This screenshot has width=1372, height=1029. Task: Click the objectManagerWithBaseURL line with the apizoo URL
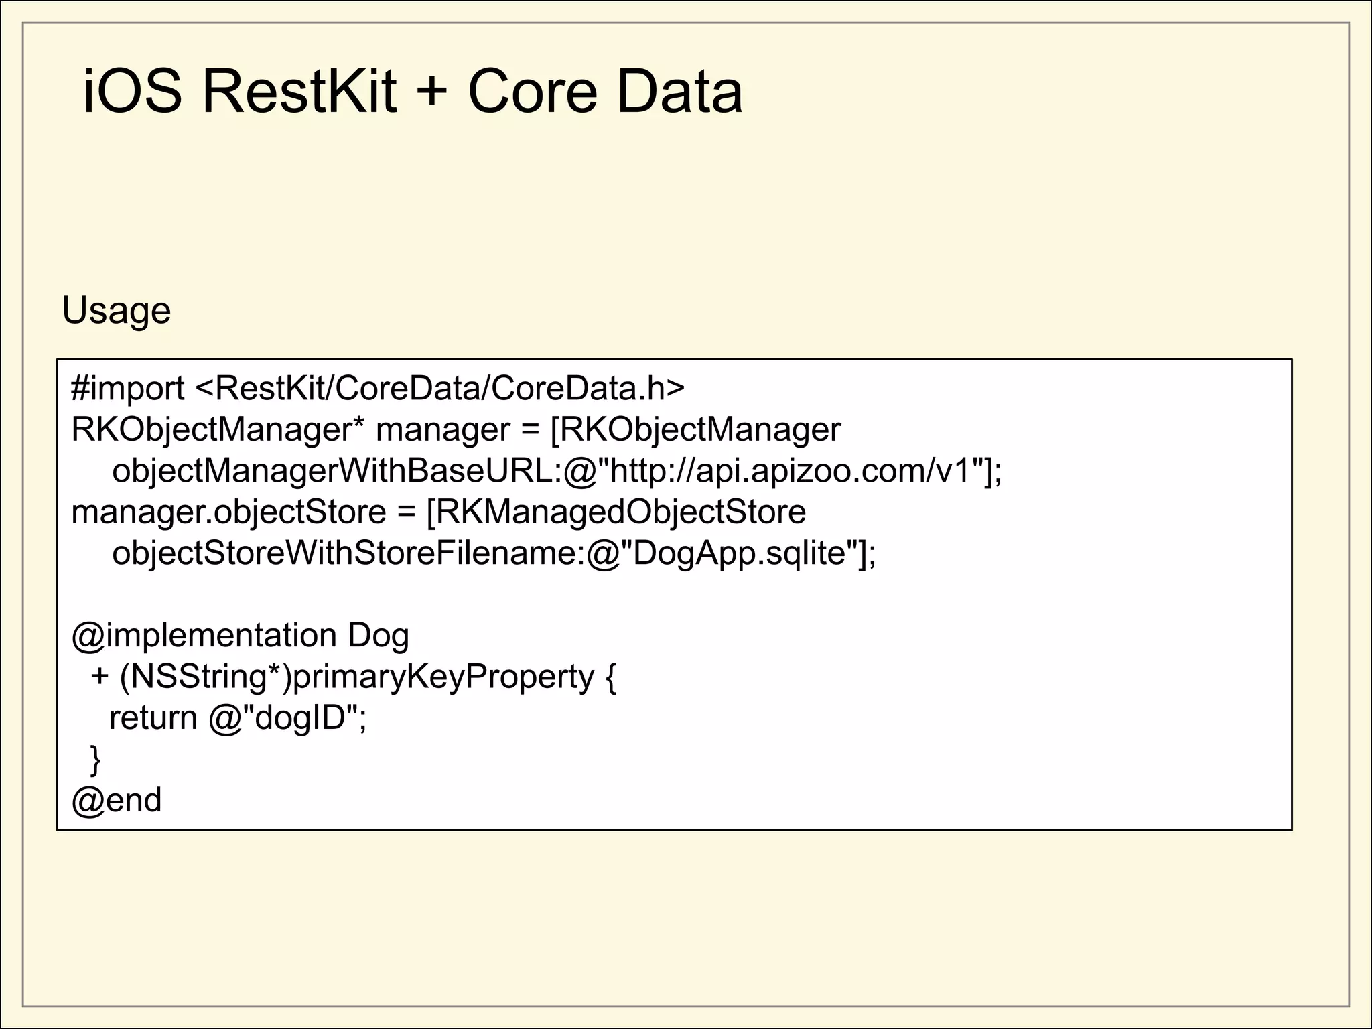pos(557,471)
